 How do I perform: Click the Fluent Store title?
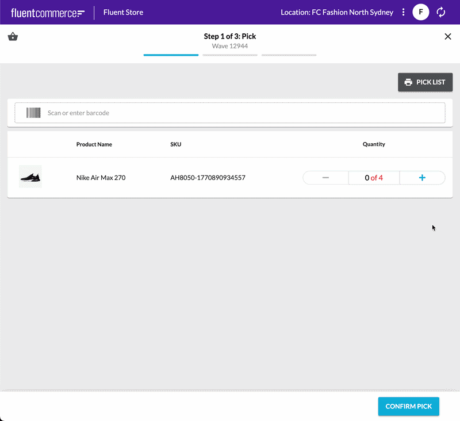click(x=123, y=12)
